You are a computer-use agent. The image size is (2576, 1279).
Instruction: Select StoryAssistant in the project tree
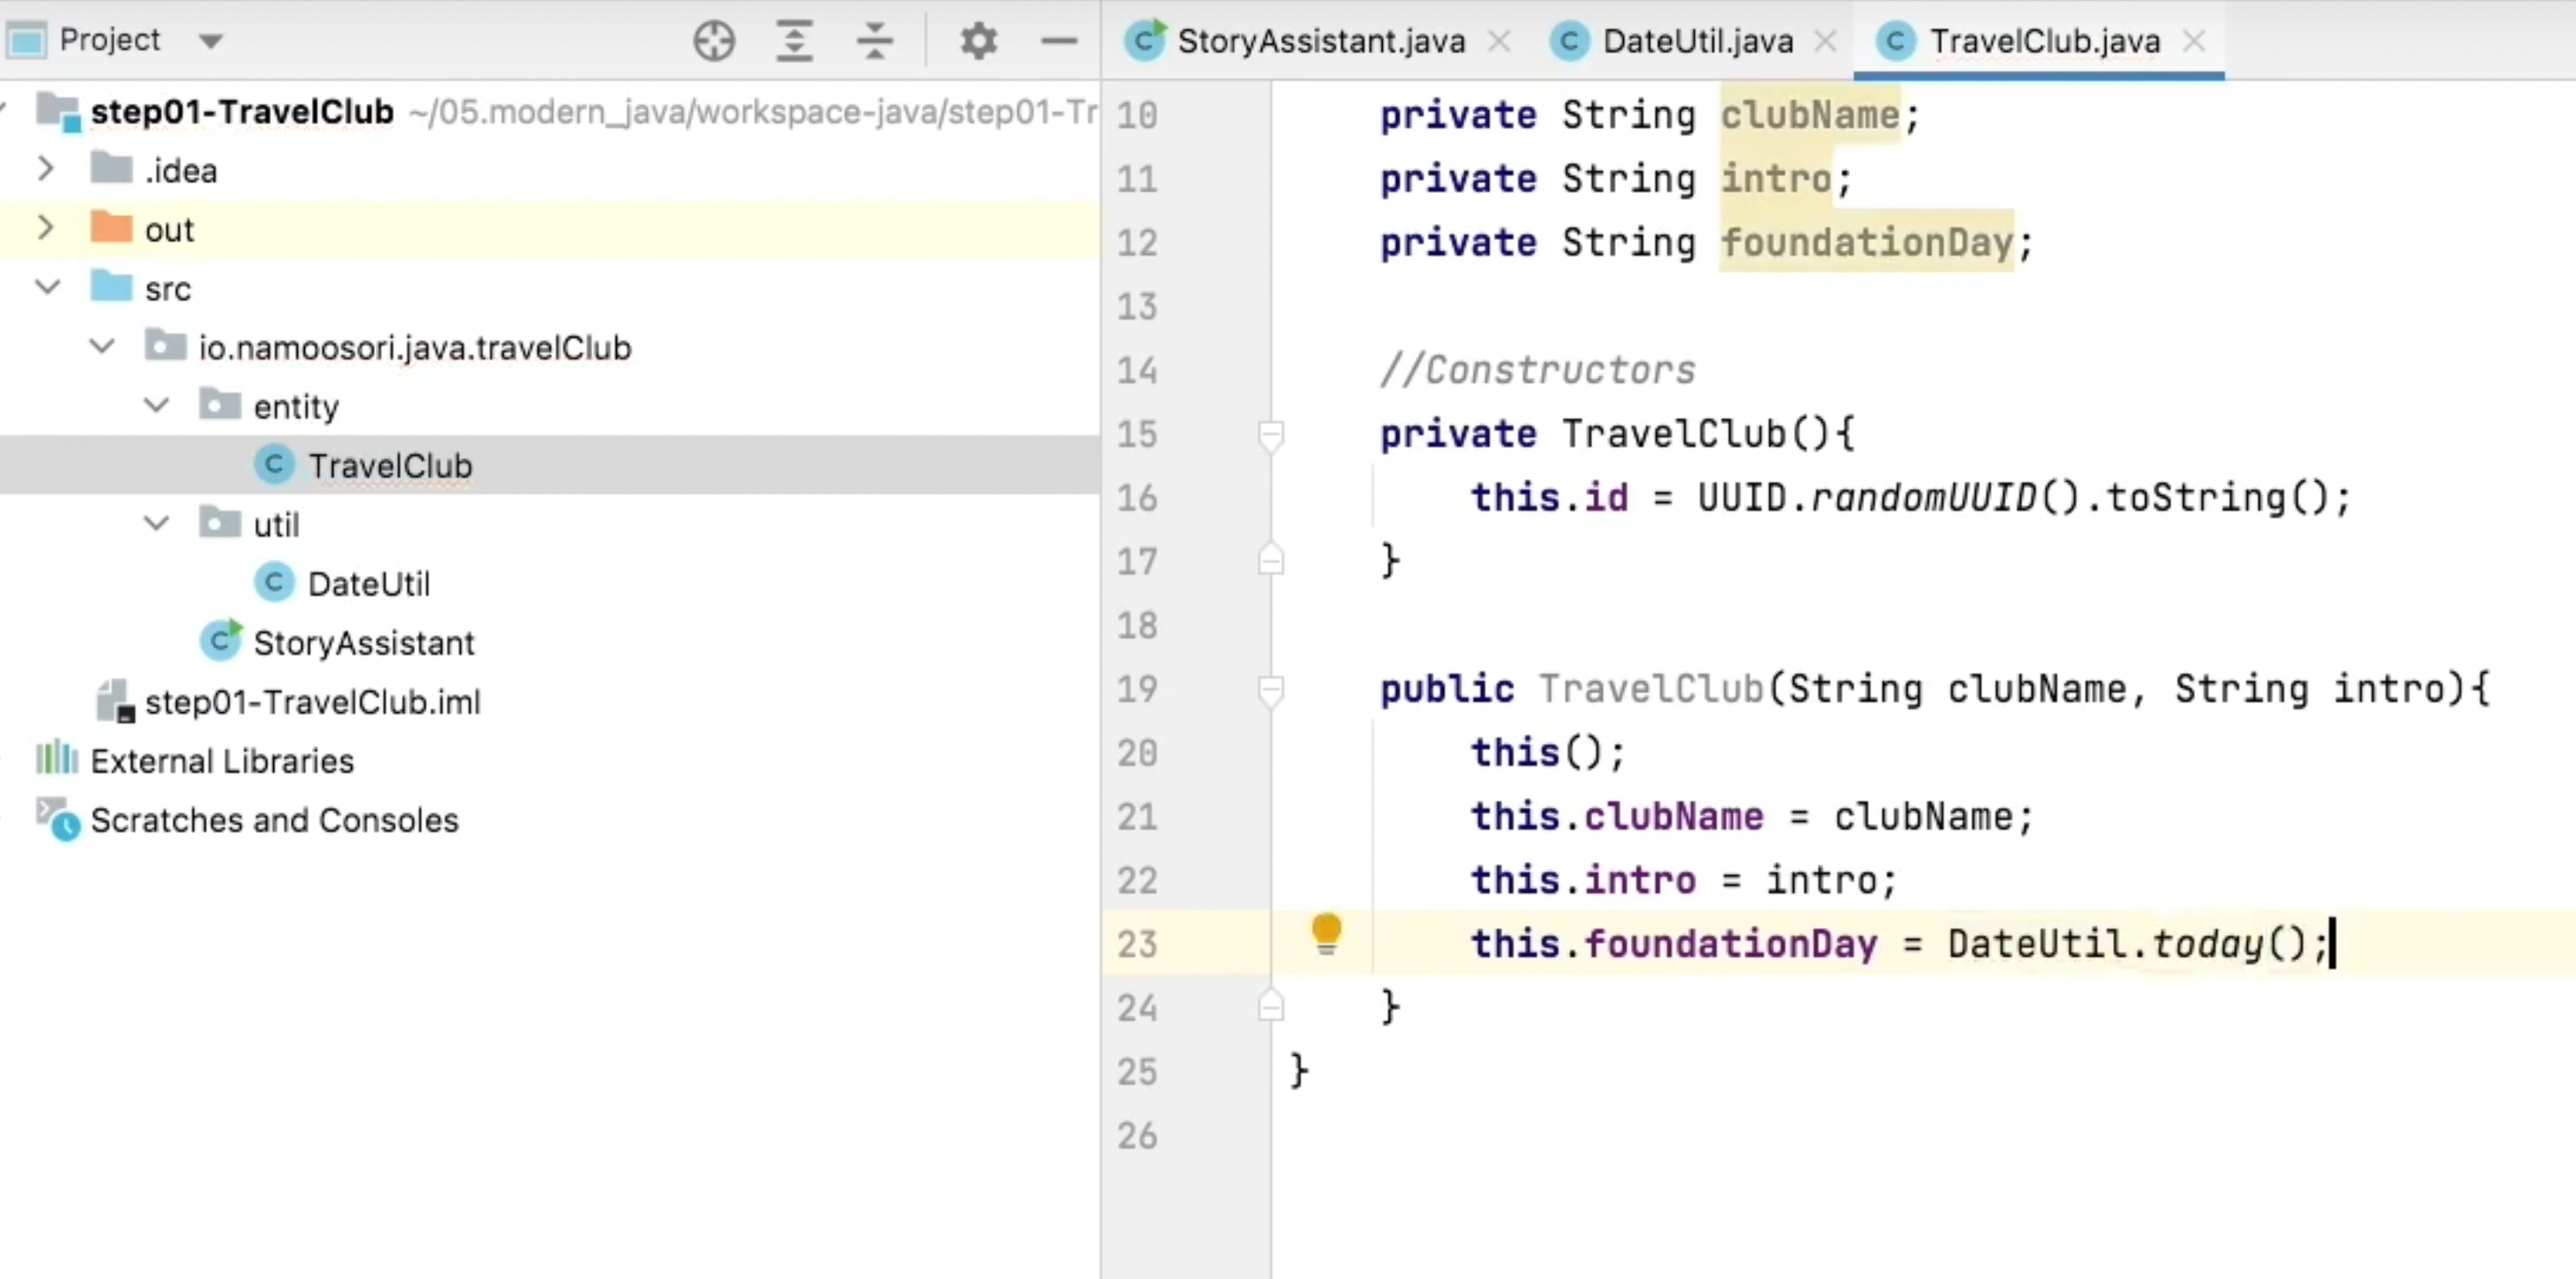[364, 642]
